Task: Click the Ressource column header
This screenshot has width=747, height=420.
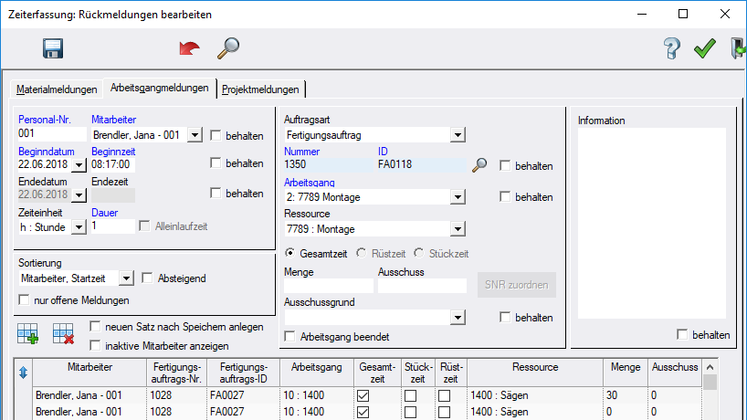Action: pos(536,367)
